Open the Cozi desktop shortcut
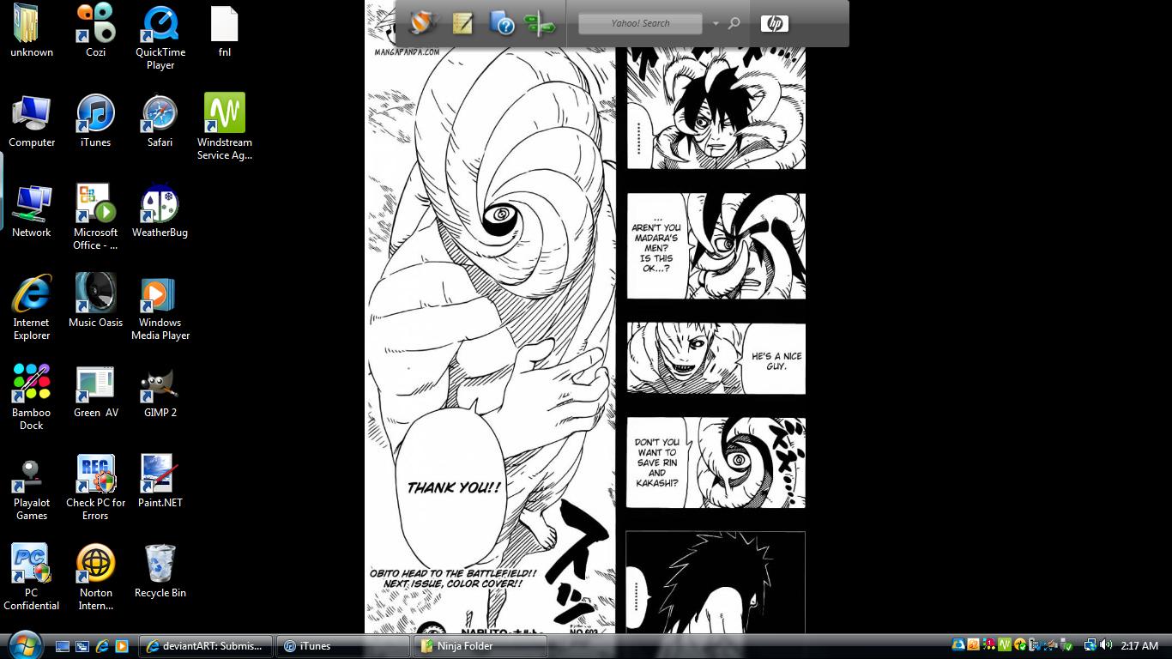1172x659 pixels. pyautogui.click(x=95, y=33)
